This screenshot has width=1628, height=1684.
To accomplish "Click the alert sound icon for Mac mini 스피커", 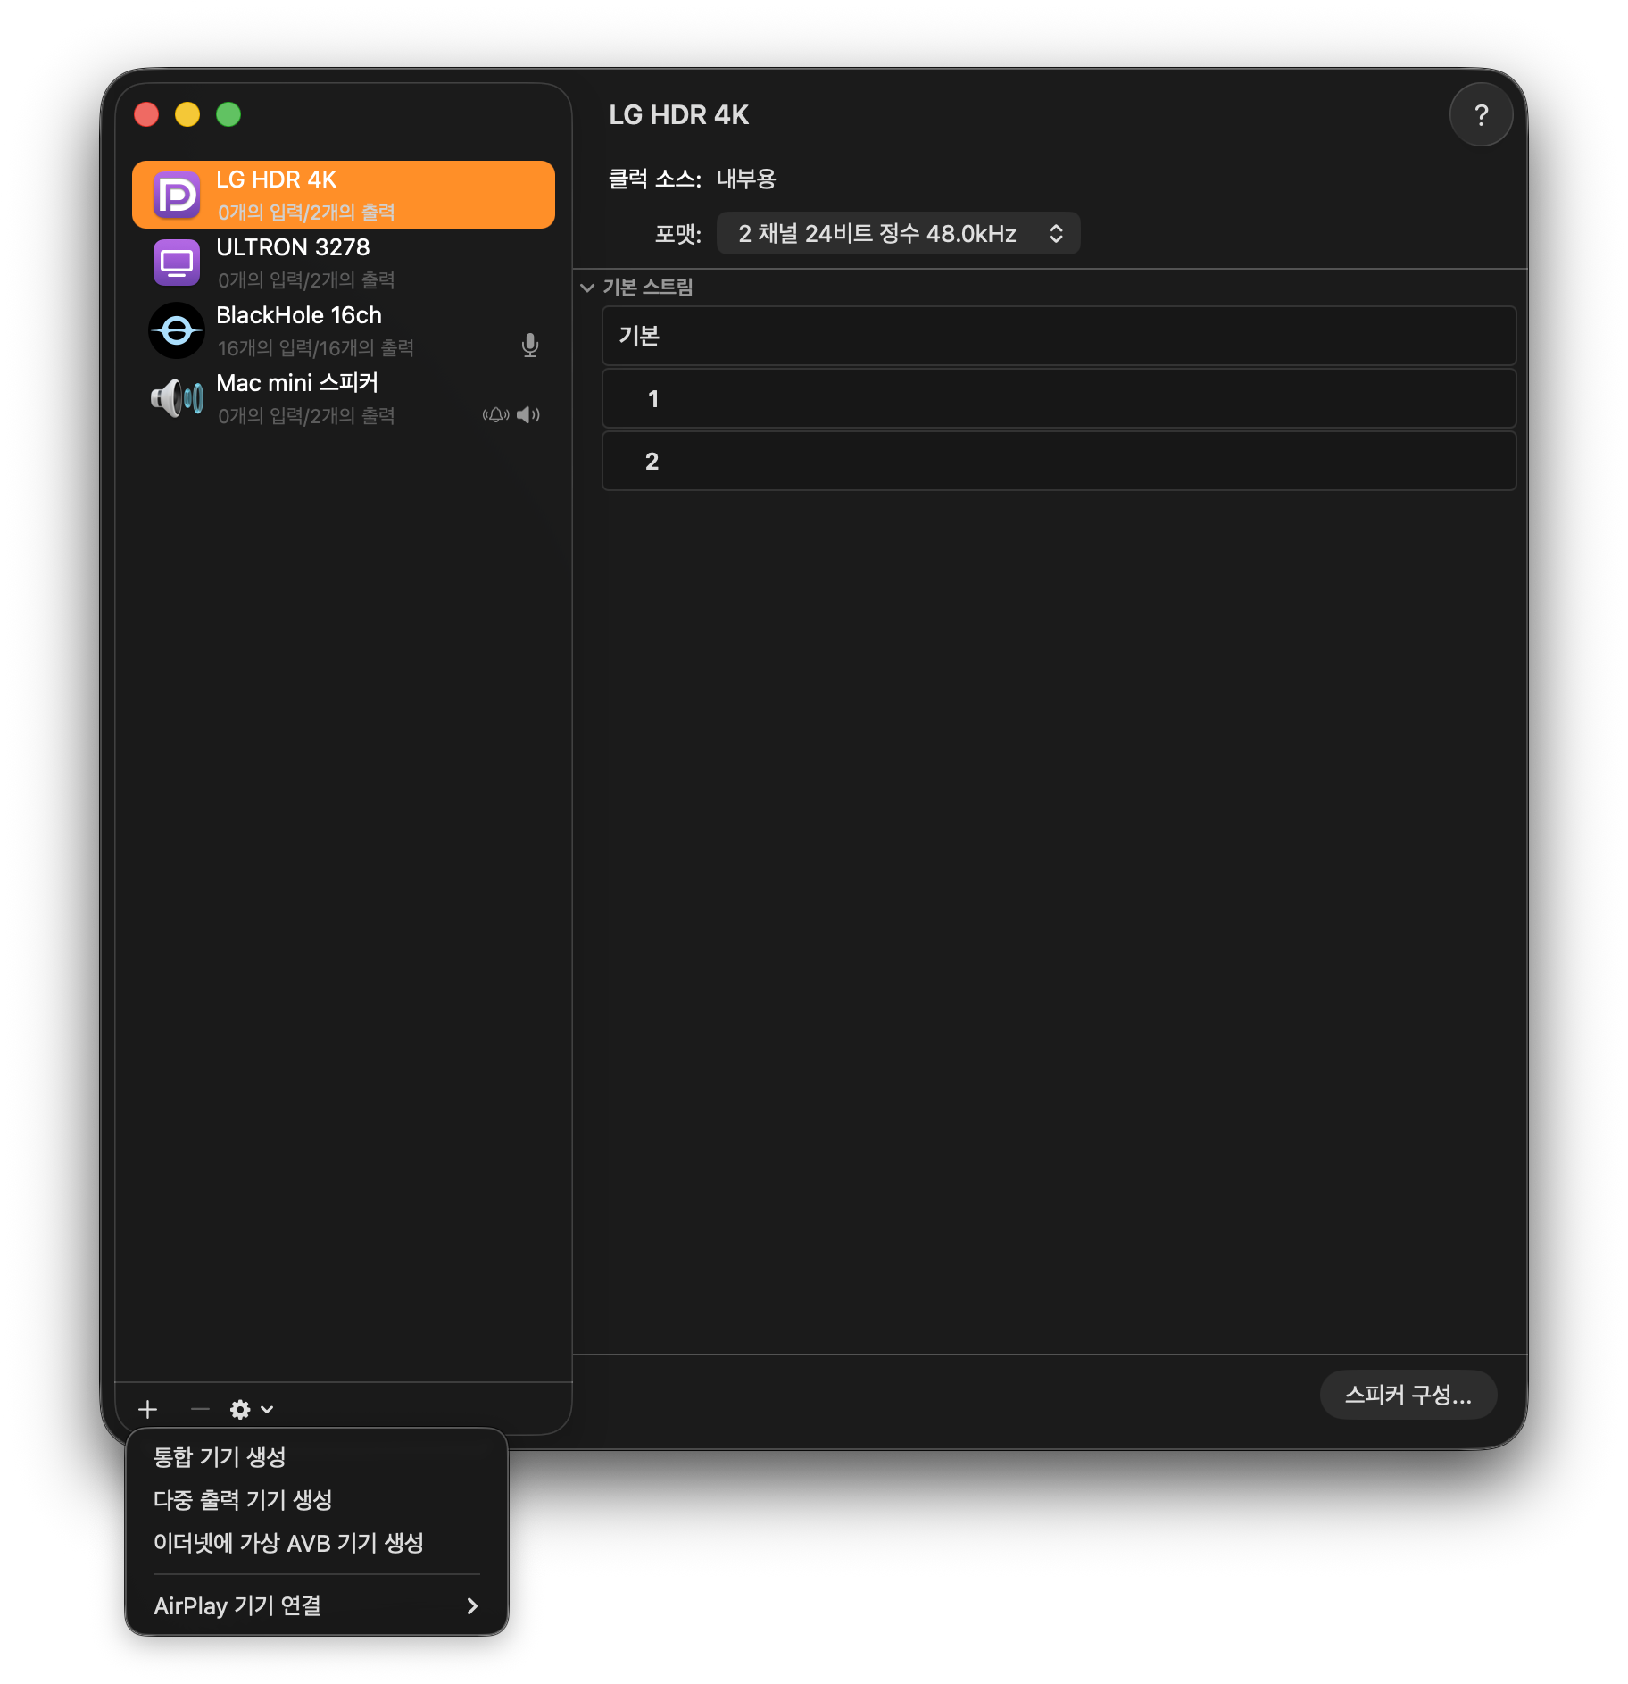I will point(494,415).
